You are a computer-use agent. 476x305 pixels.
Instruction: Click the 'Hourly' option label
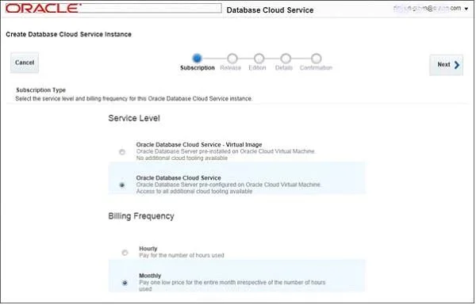point(148,249)
